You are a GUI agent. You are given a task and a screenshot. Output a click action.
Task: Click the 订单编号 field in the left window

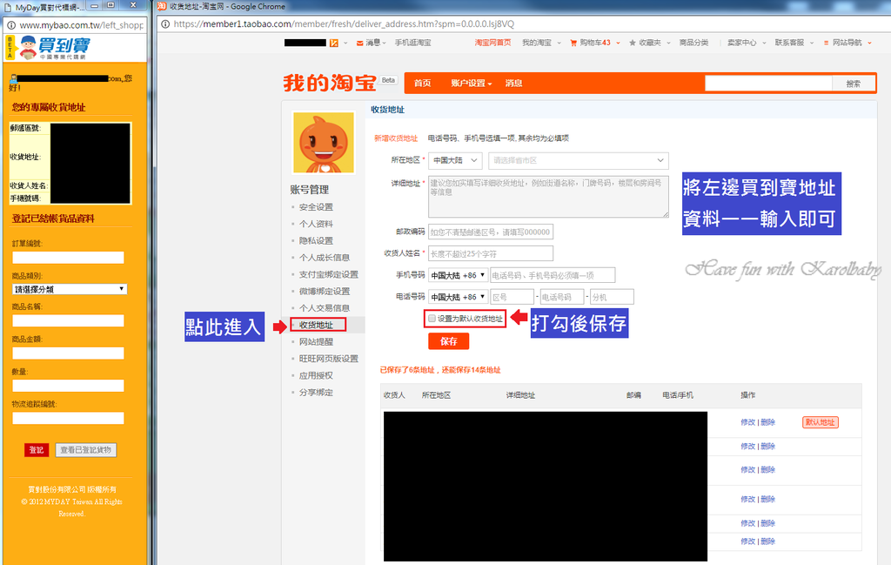(x=68, y=258)
